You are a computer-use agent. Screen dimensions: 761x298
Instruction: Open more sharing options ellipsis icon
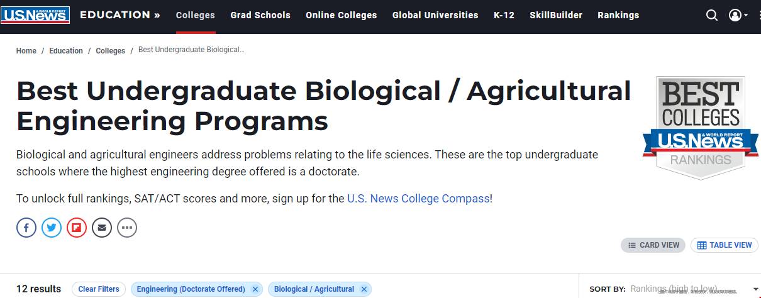click(x=127, y=228)
